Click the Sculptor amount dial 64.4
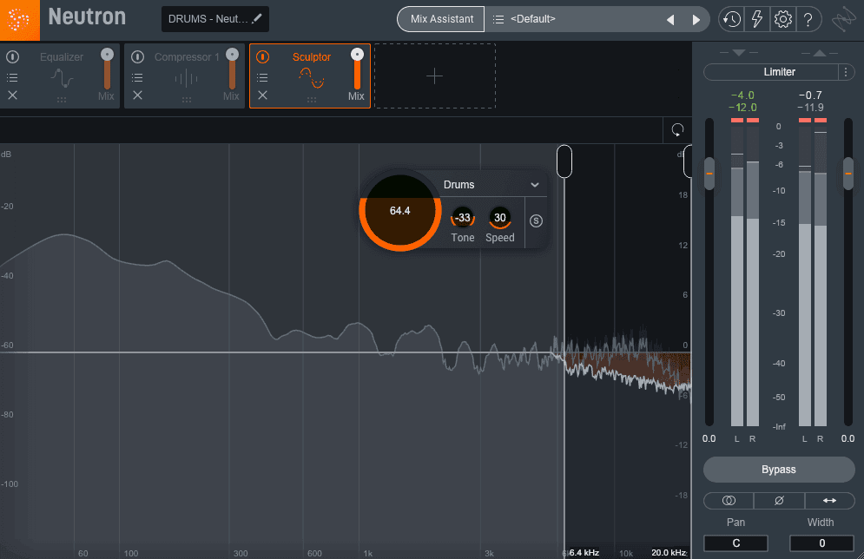864x559 pixels. coord(400,210)
